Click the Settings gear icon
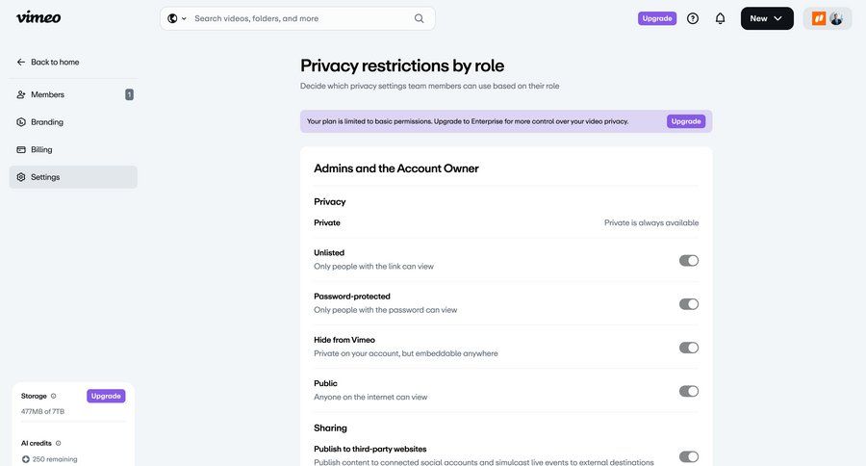 [21, 177]
